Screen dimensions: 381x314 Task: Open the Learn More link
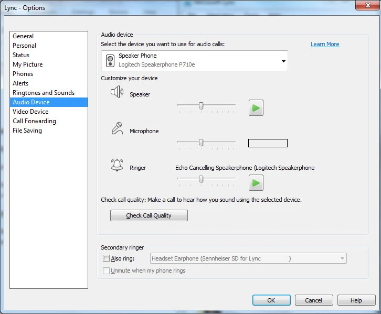[325, 45]
